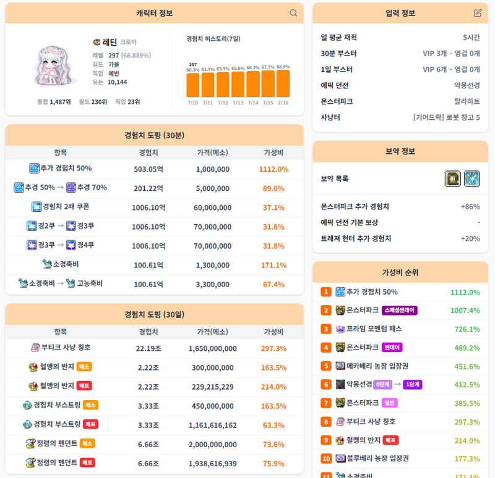Click the 7/13 experience history bar
Screen dimensions: 495x478
(238, 84)
